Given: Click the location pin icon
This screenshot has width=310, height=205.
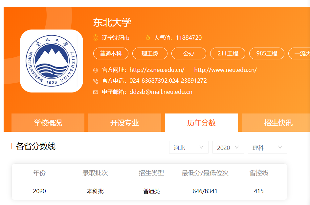Looking at the screenshot, I should pyautogui.click(x=96, y=37).
